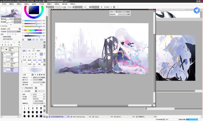Create a new linework layer
The height and width of the screenshot is (121, 203).
[x=5, y=42]
